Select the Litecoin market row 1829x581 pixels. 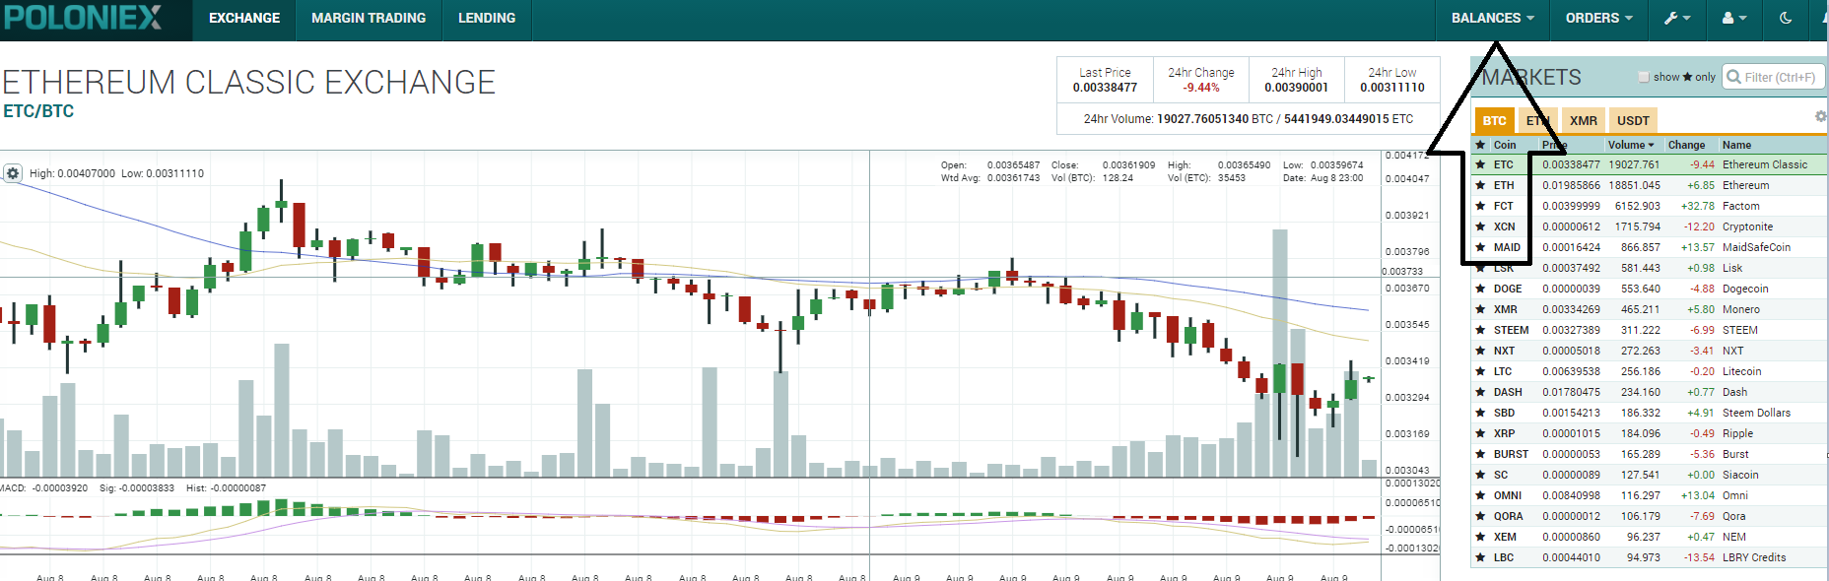click(1649, 371)
